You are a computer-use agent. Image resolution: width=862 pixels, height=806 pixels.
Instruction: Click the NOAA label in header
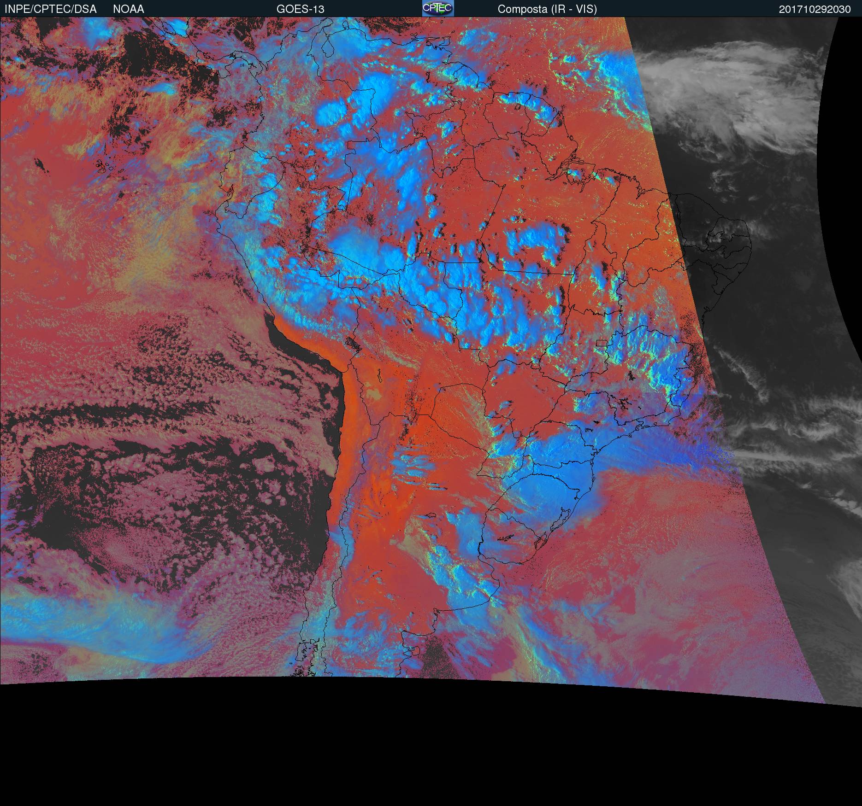coord(129,9)
